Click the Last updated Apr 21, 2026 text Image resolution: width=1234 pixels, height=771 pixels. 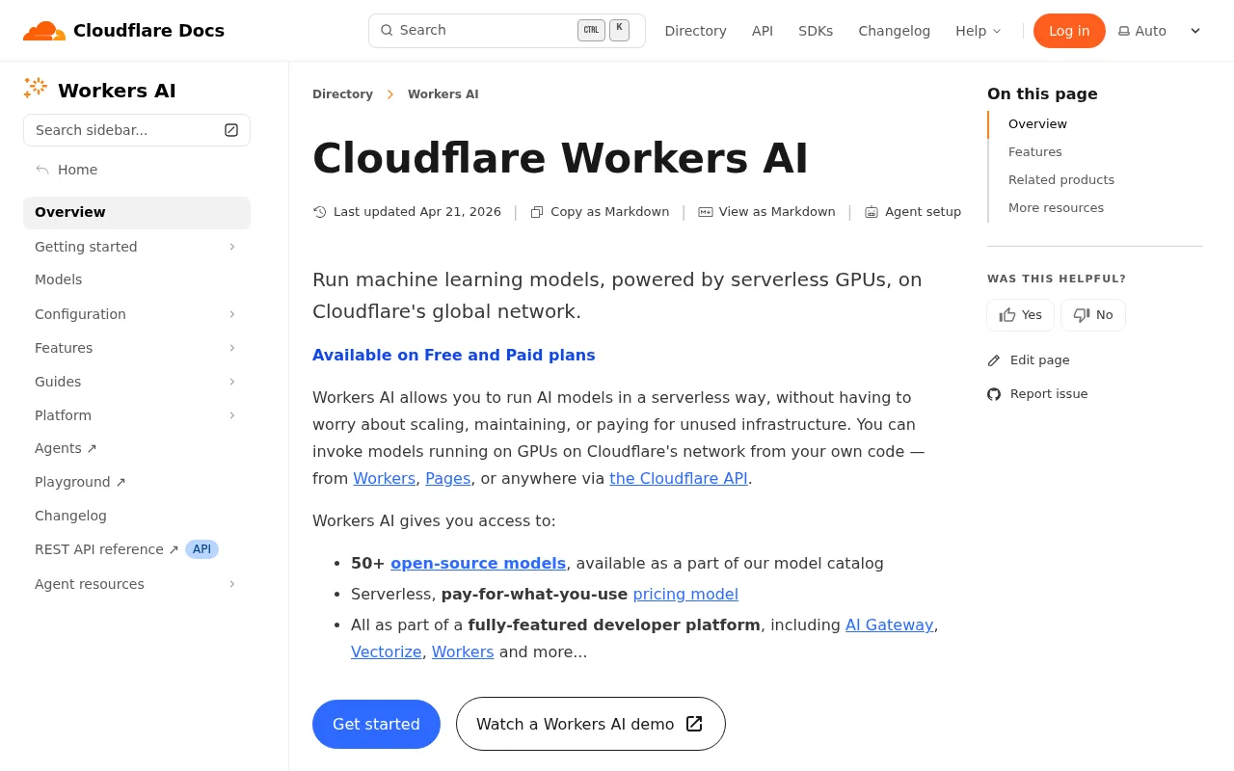click(x=417, y=212)
